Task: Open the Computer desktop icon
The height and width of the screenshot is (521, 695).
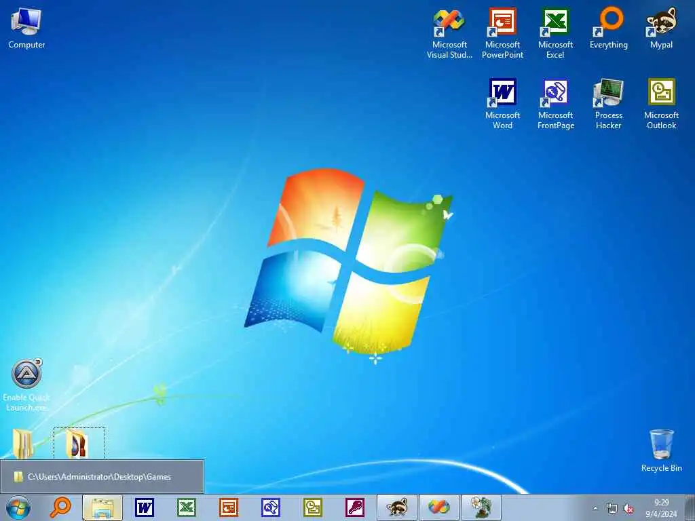Action: point(26,28)
